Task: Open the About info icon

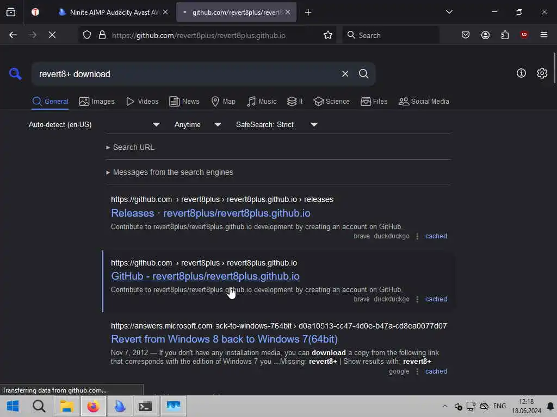Action: (x=521, y=73)
